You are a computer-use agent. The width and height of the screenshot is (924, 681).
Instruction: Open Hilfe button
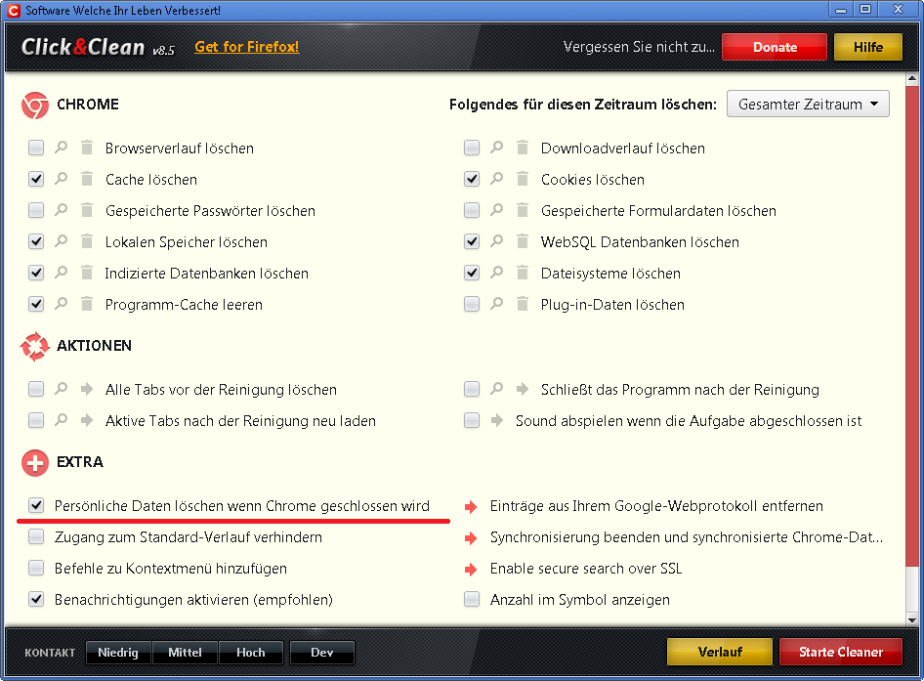(x=868, y=47)
